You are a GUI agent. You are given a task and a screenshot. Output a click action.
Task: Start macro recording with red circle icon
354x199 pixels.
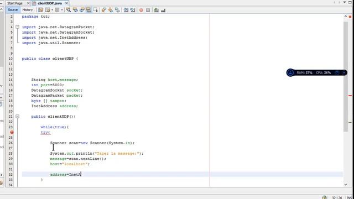point(141,10)
